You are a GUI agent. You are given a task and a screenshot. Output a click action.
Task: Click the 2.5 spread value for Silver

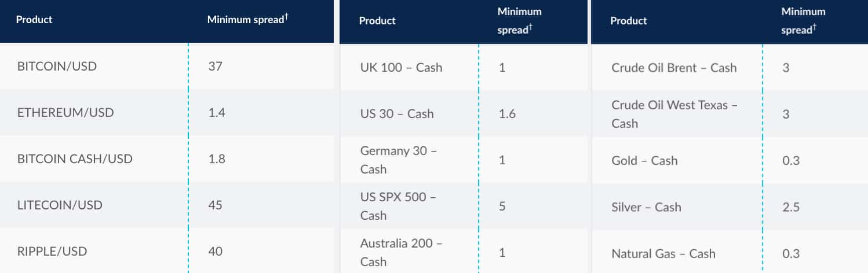click(791, 207)
